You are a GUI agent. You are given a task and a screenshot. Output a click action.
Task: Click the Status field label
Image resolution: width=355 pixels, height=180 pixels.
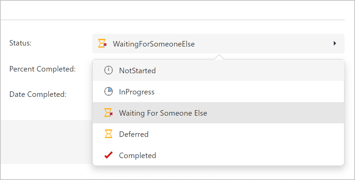click(x=20, y=43)
